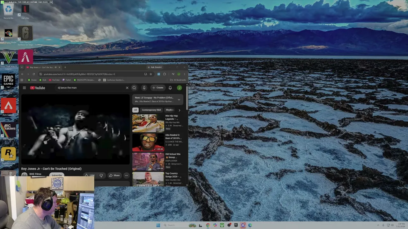
Task: Dislike the Roy Jones Jr video
Action: (101, 176)
